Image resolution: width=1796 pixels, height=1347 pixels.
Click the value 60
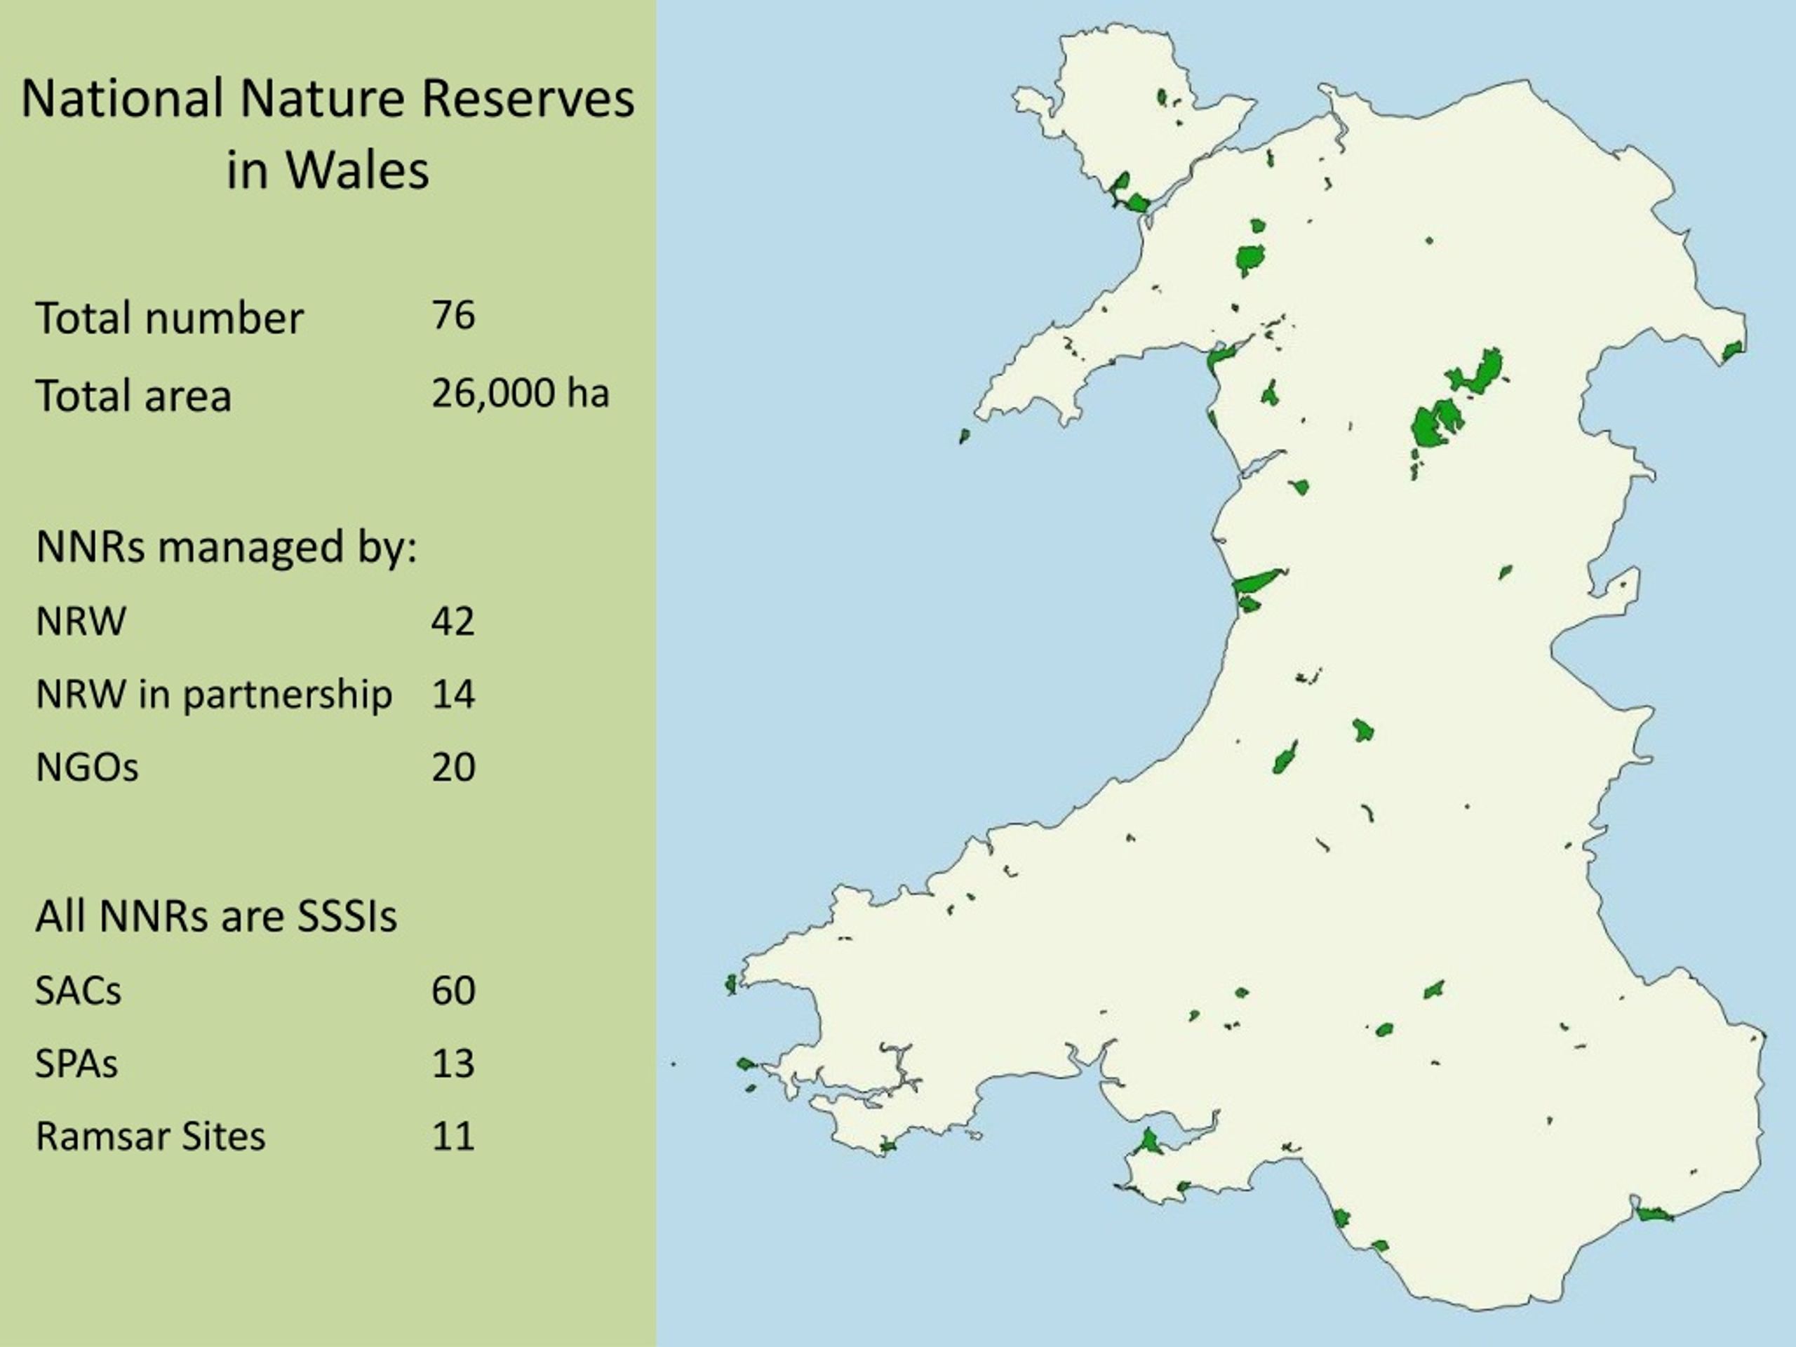point(453,991)
